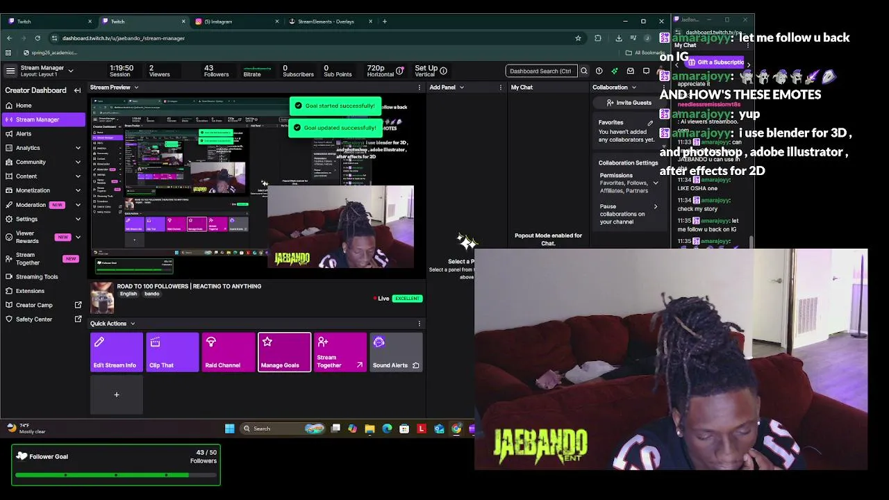The width and height of the screenshot is (889, 500).
Task: Open the Dashboard search magnifier icon
Action: tap(583, 71)
